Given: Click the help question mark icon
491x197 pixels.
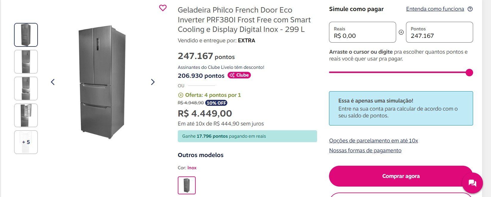Looking at the screenshot, I should 470,9.
